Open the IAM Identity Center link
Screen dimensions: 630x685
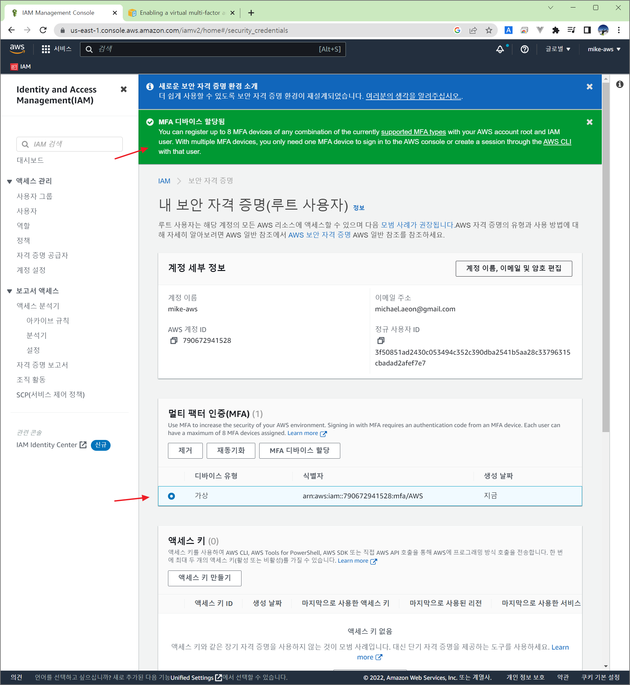coord(51,445)
